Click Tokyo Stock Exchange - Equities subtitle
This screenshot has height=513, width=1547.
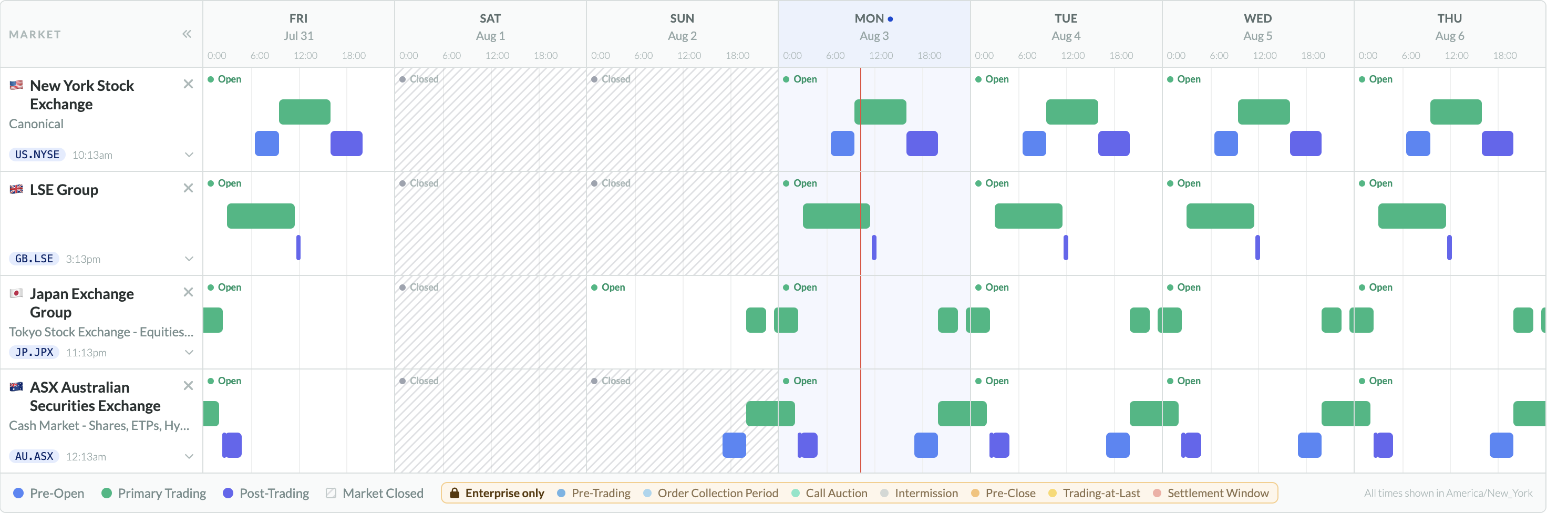(101, 332)
